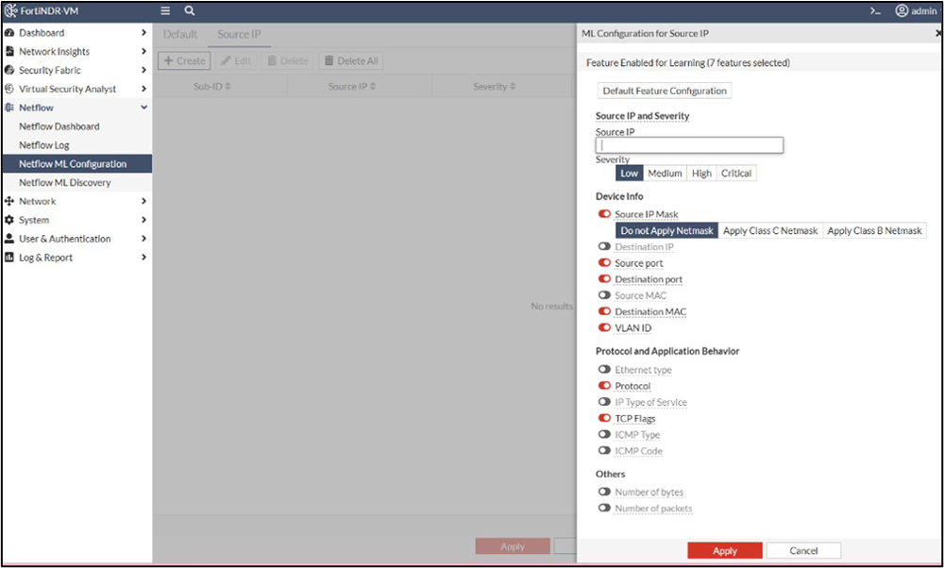Click the Security Fabric icon in sidebar
944x568 pixels.
9,71
